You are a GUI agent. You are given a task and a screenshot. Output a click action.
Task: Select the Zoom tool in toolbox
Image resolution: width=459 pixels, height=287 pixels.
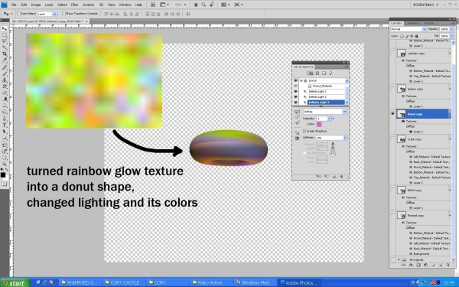point(4,164)
